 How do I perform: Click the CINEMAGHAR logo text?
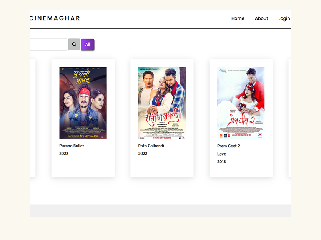coord(55,18)
